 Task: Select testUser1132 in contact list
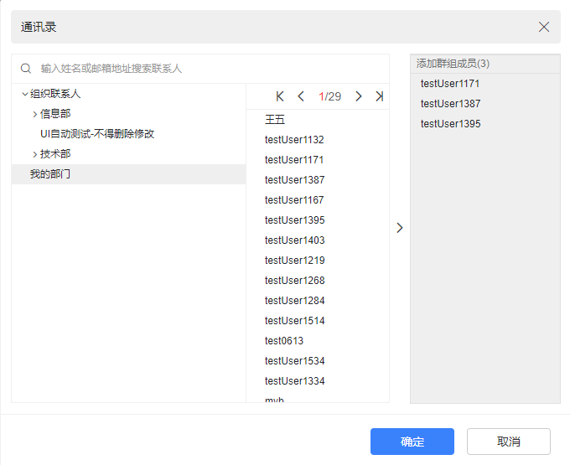tap(294, 140)
